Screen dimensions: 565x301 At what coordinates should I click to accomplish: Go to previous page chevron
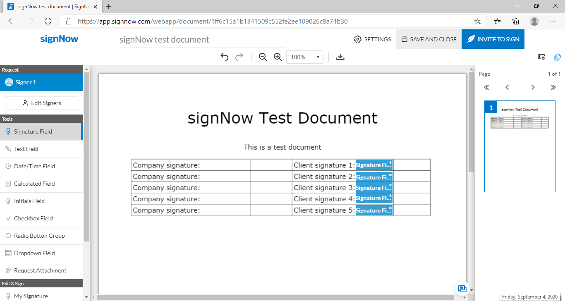click(x=507, y=87)
